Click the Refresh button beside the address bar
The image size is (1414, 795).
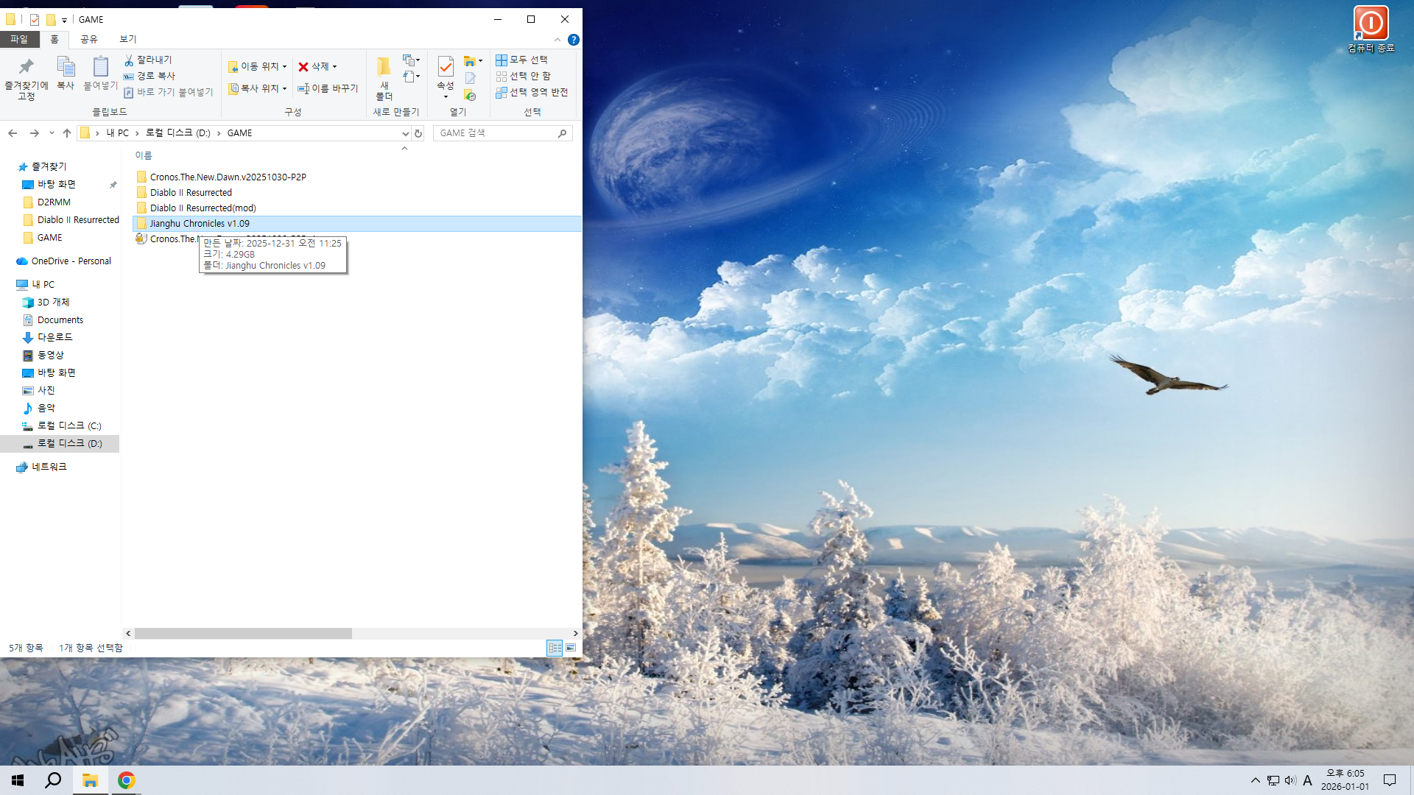(418, 133)
